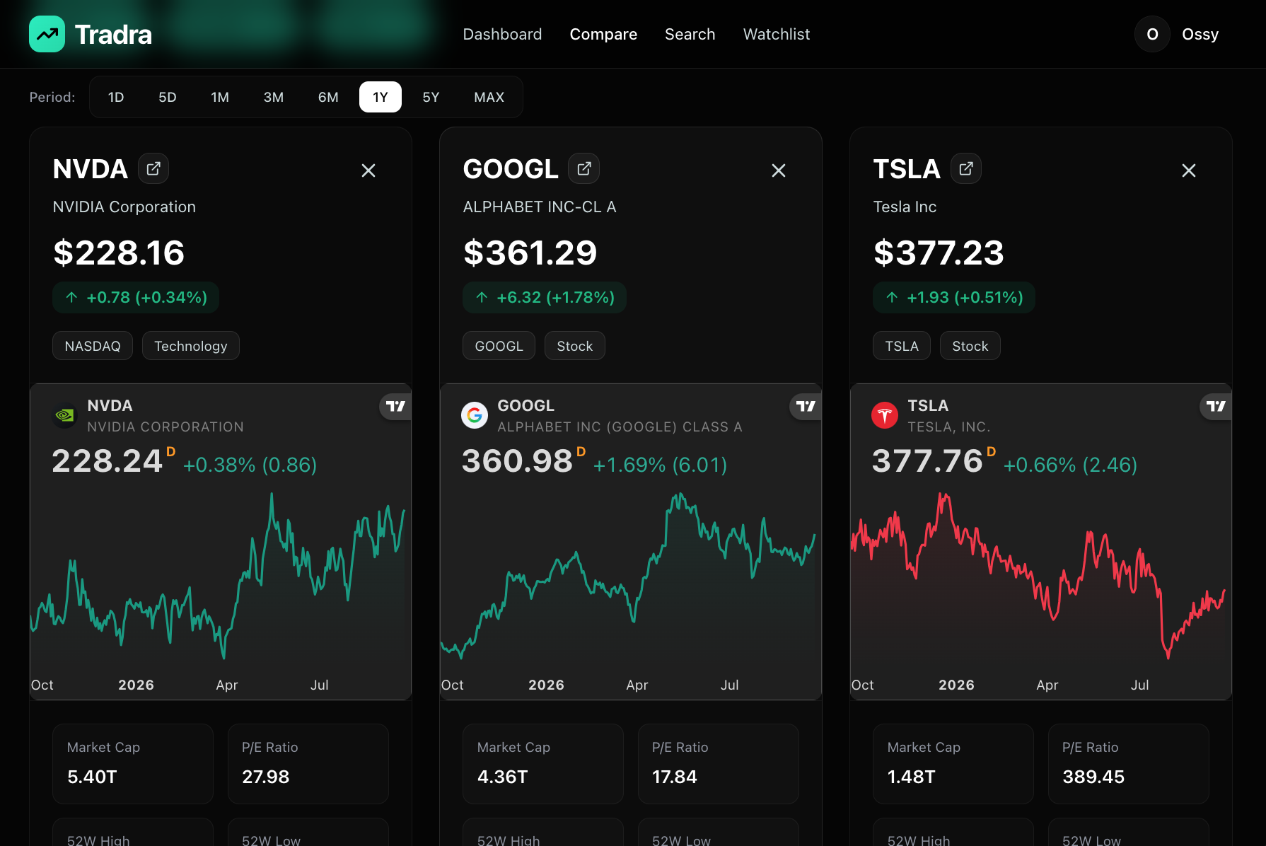Click the Tesla logo in chart
This screenshot has height=846, width=1266.
coord(885,415)
